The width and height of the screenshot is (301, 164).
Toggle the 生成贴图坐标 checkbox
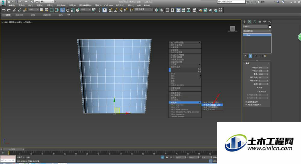coord(246,102)
